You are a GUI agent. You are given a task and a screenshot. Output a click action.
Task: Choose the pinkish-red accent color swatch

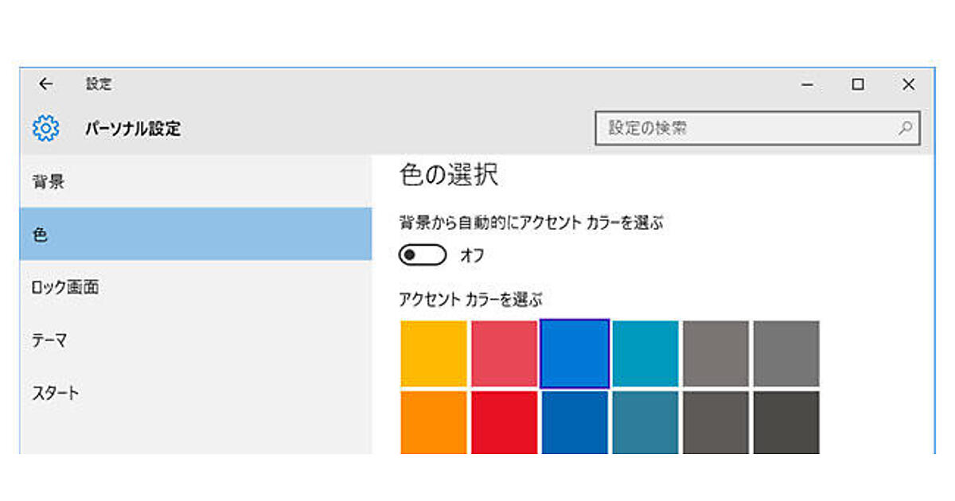(x=505, y=354)
